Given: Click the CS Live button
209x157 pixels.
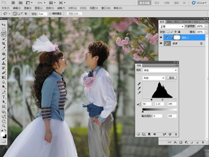Looking at the screenshot, I should 199,3.
